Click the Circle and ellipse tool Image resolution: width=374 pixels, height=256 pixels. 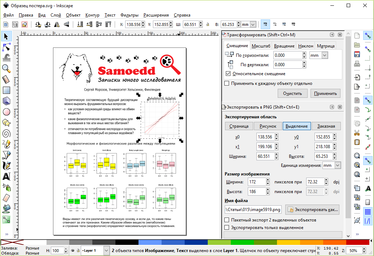click(x=6, y=112)
